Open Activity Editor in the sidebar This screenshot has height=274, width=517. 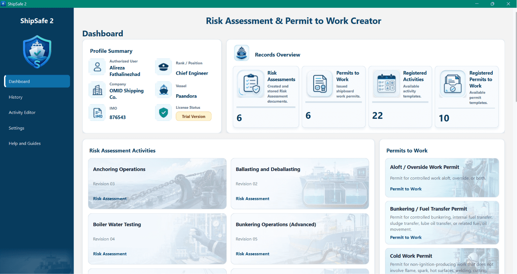pyautogui.click(x=37, y=112)
